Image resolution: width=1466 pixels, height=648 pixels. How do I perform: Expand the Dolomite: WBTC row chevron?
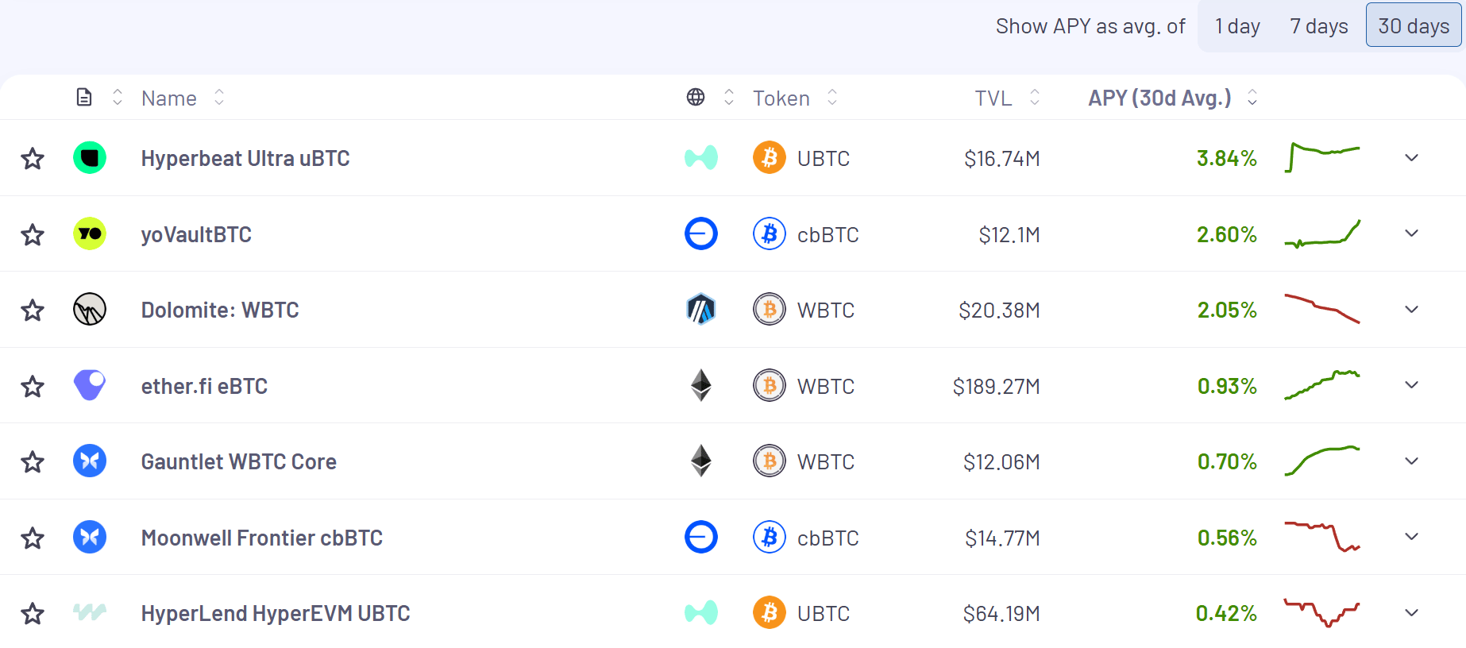(1411, 309)
